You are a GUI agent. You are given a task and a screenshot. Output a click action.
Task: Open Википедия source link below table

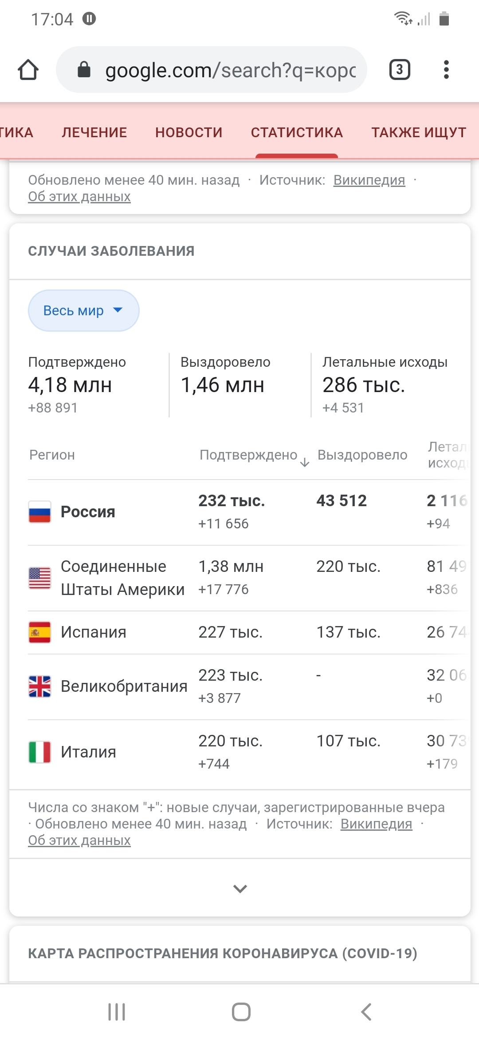tap(376, 824)
